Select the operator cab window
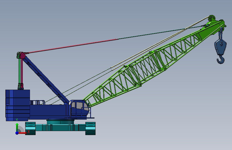The image size is (232, 150). tap(80, 106)
